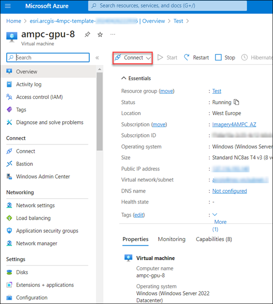This screenshot has height=304, width=273.
Task: Pin ampc-gpu-8 to dashboard
Action: coord(87,35)
